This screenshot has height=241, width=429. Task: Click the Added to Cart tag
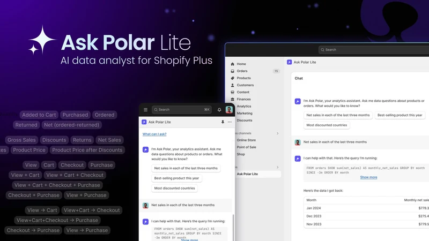pyautogui.click(x=39, y=115)
